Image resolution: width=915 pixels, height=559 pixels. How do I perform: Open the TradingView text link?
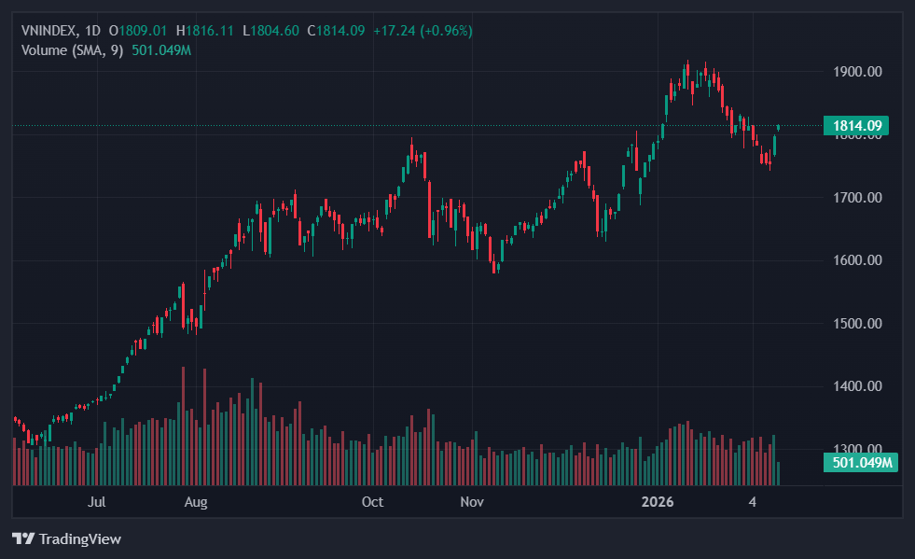tap(79, 538)
